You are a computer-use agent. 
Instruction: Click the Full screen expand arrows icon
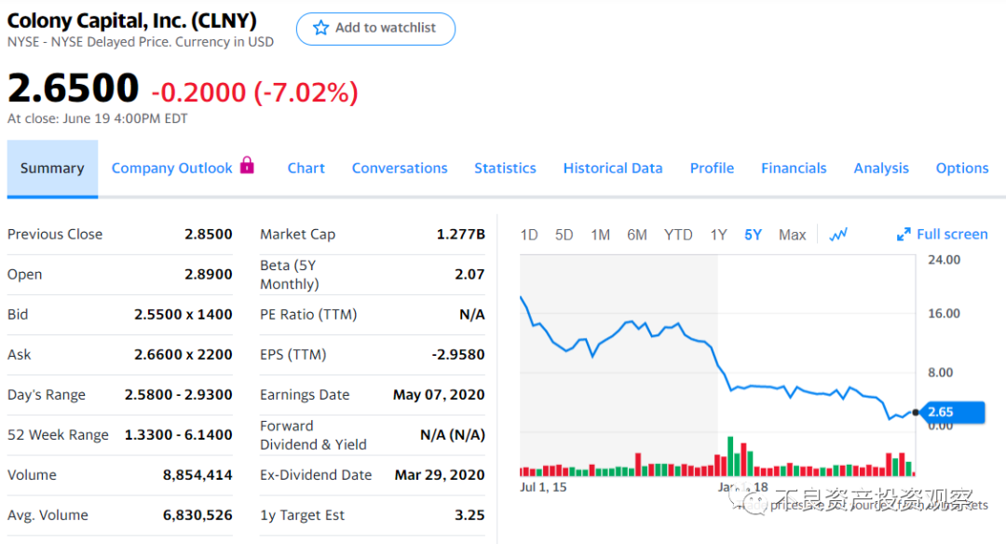tap(904, 235)
